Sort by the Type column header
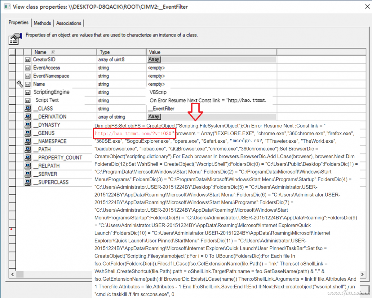Screen dimensions: 372x298 [122, 52]
